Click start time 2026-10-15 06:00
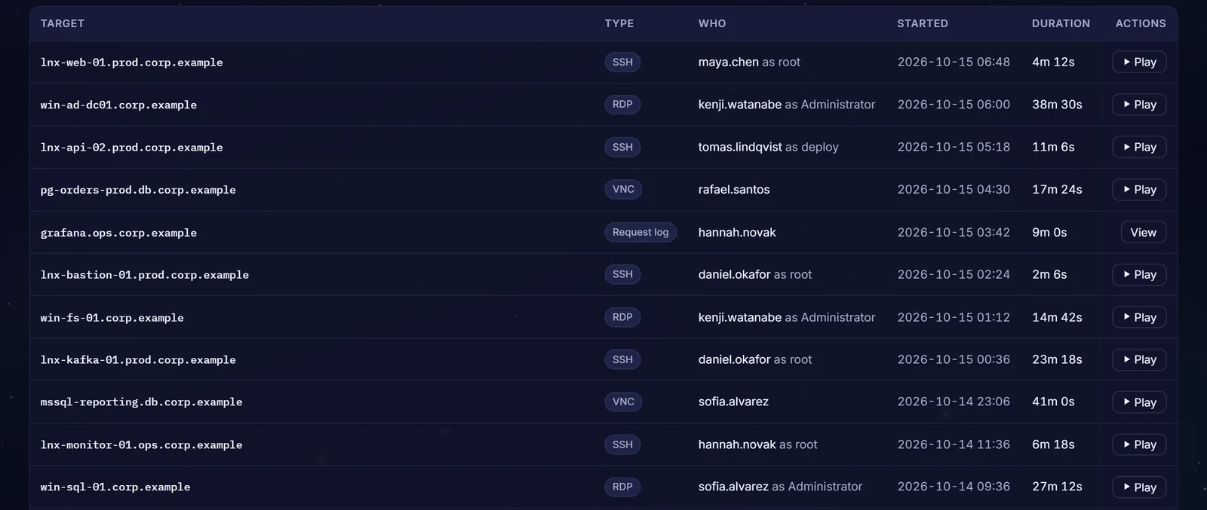Image resolution: width=1207 pixels, height=510 pixels. pos(954,104)
